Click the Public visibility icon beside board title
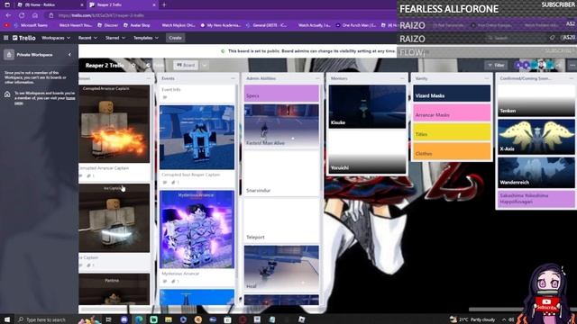This screenshot has height=324, width=577. (x=148, y=66)
